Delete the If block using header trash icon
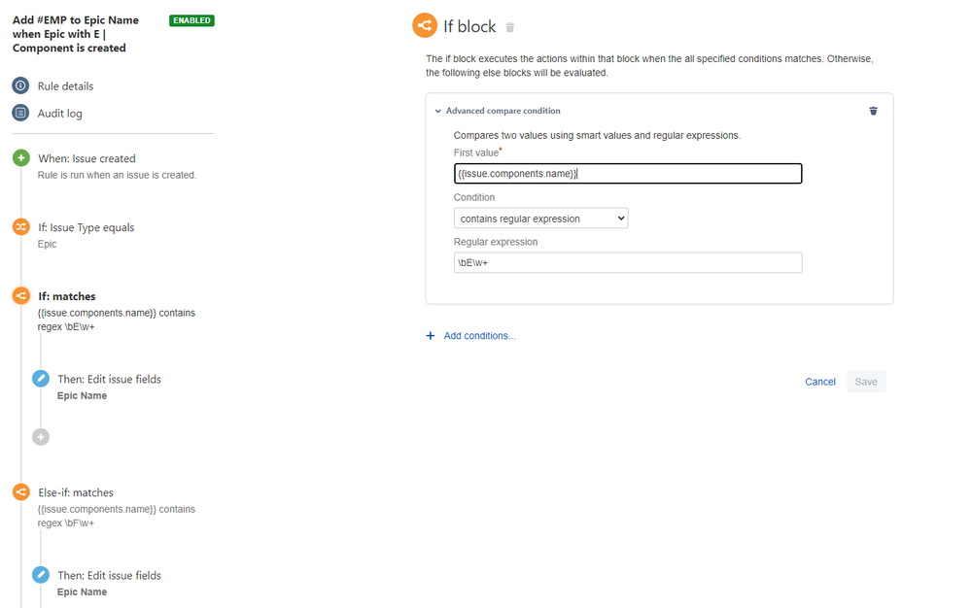The height and width of the screenshot is (608, 971). 510,27
